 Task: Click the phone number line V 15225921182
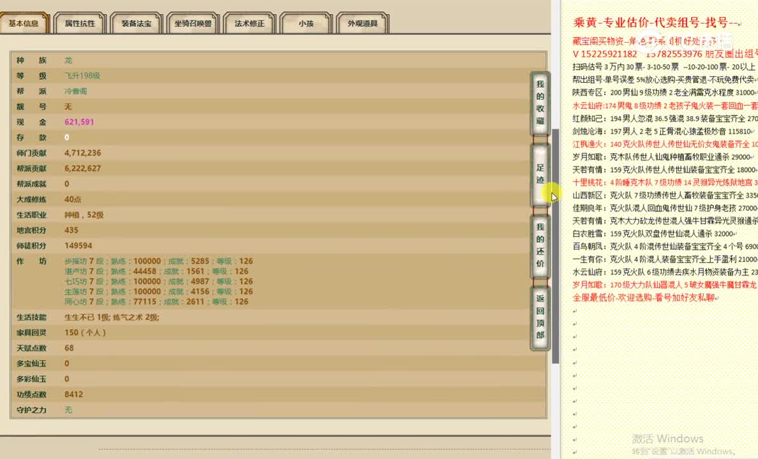[665, 54]
